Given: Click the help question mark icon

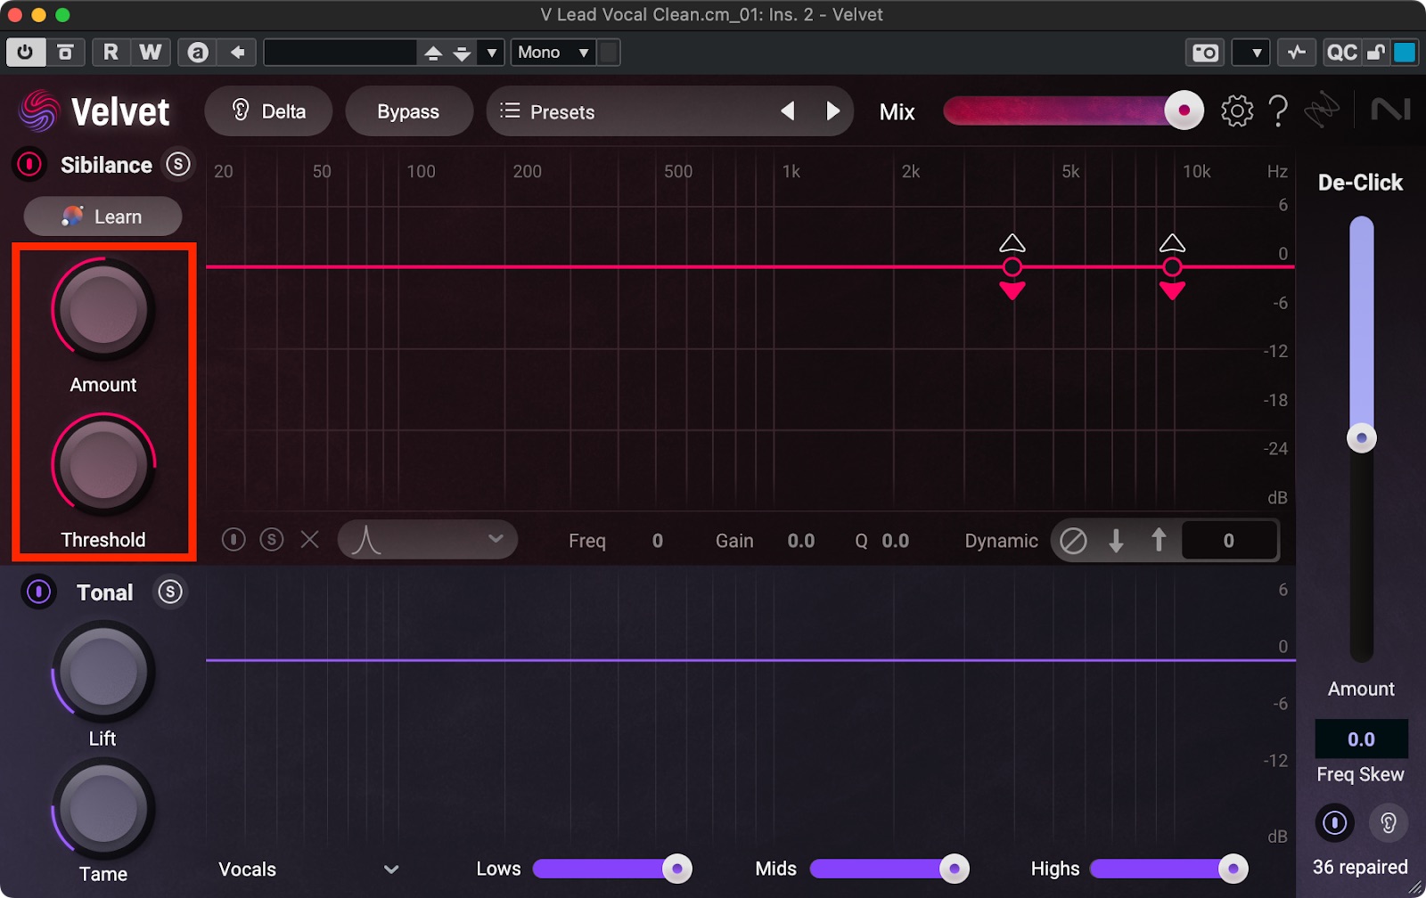Looking at the screenshot, I should click(x=1277, y=111).
